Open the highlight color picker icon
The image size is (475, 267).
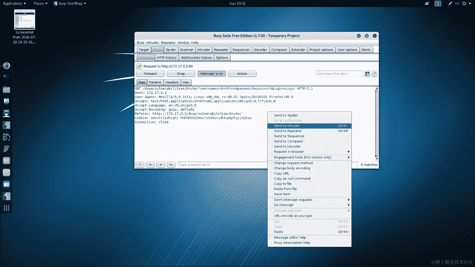point(367,74)
